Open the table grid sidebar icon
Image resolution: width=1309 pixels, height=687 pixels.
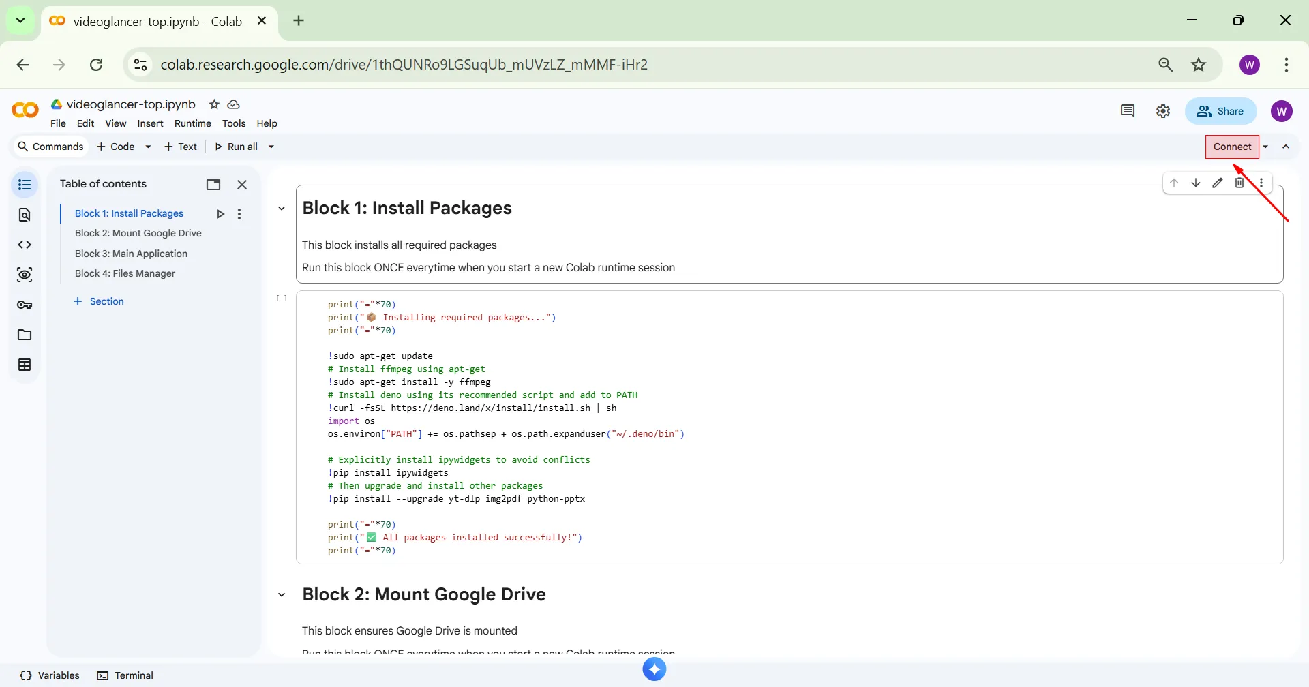(25, 365)
